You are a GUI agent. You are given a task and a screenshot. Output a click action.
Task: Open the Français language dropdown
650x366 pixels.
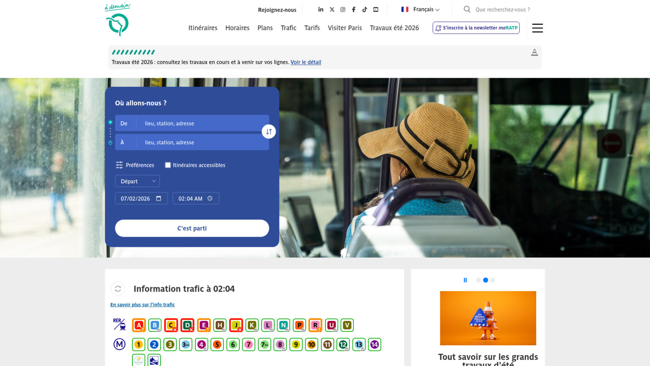tap(420, 9)
